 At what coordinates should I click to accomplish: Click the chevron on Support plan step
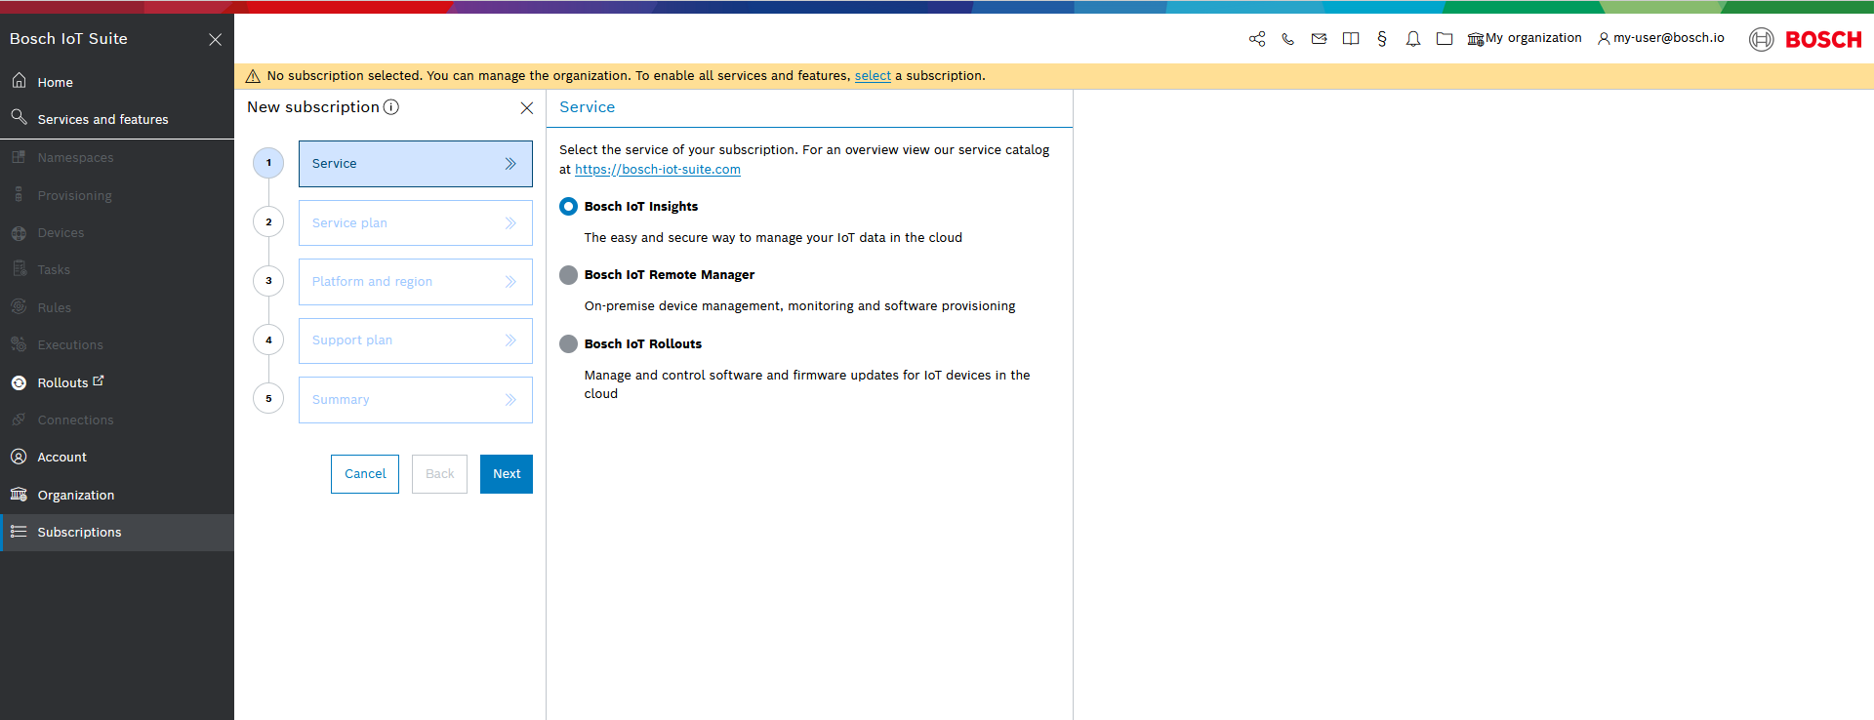[x=510, y=340]
